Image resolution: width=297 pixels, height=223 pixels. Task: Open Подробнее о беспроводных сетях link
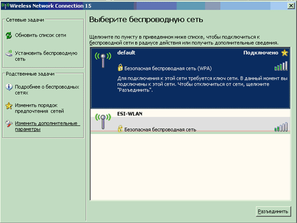click(x=47, y=90)
